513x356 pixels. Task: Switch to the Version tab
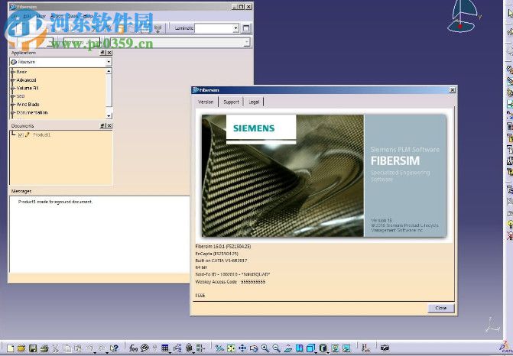[206, 102]
